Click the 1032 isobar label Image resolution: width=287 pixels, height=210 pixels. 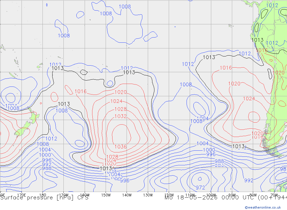121,116
